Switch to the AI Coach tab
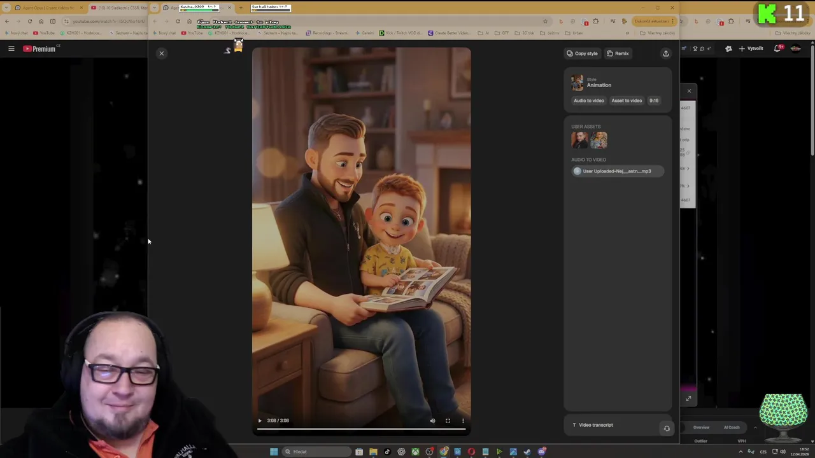Screen dimensions: 815x458 pyautogui.click(x=732, y=427)
